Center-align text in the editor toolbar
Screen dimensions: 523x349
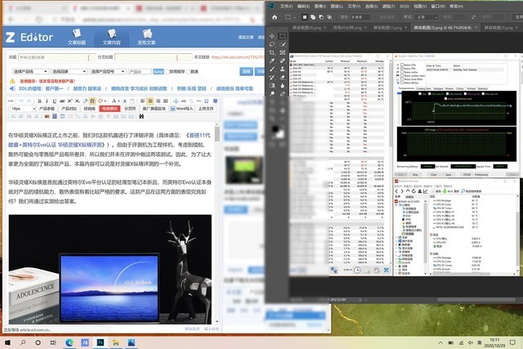[x=150, y=101]
